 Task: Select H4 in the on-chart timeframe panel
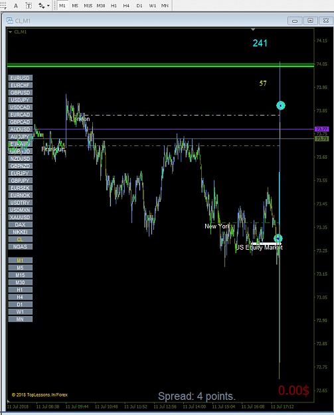click(20, 297)
